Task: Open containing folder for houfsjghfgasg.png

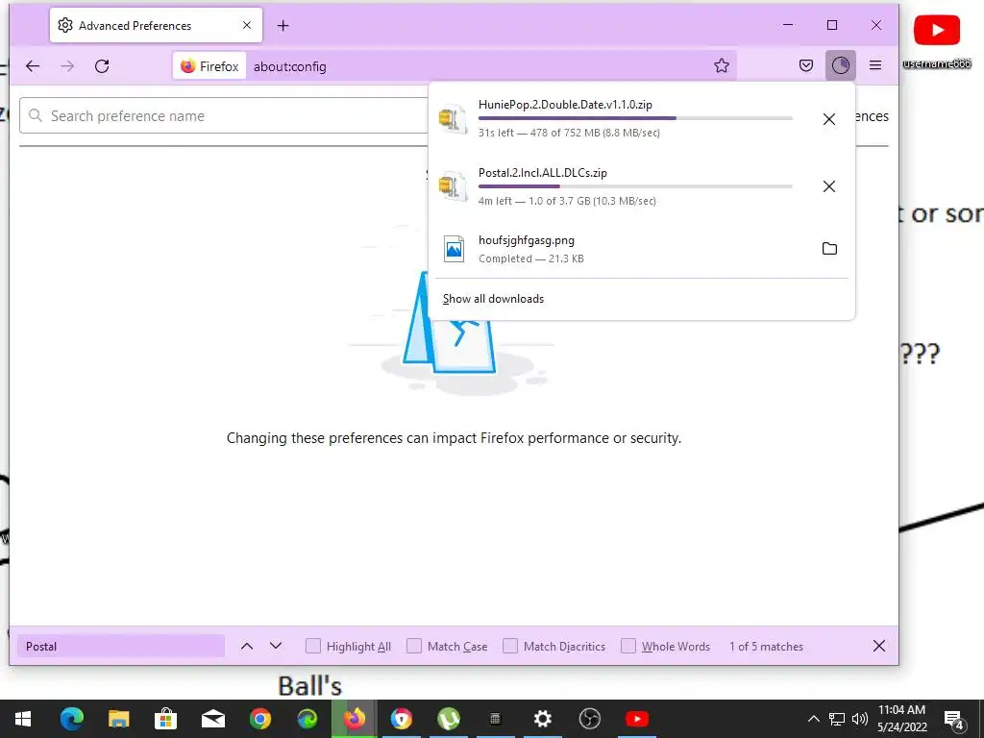Action: 829,249
